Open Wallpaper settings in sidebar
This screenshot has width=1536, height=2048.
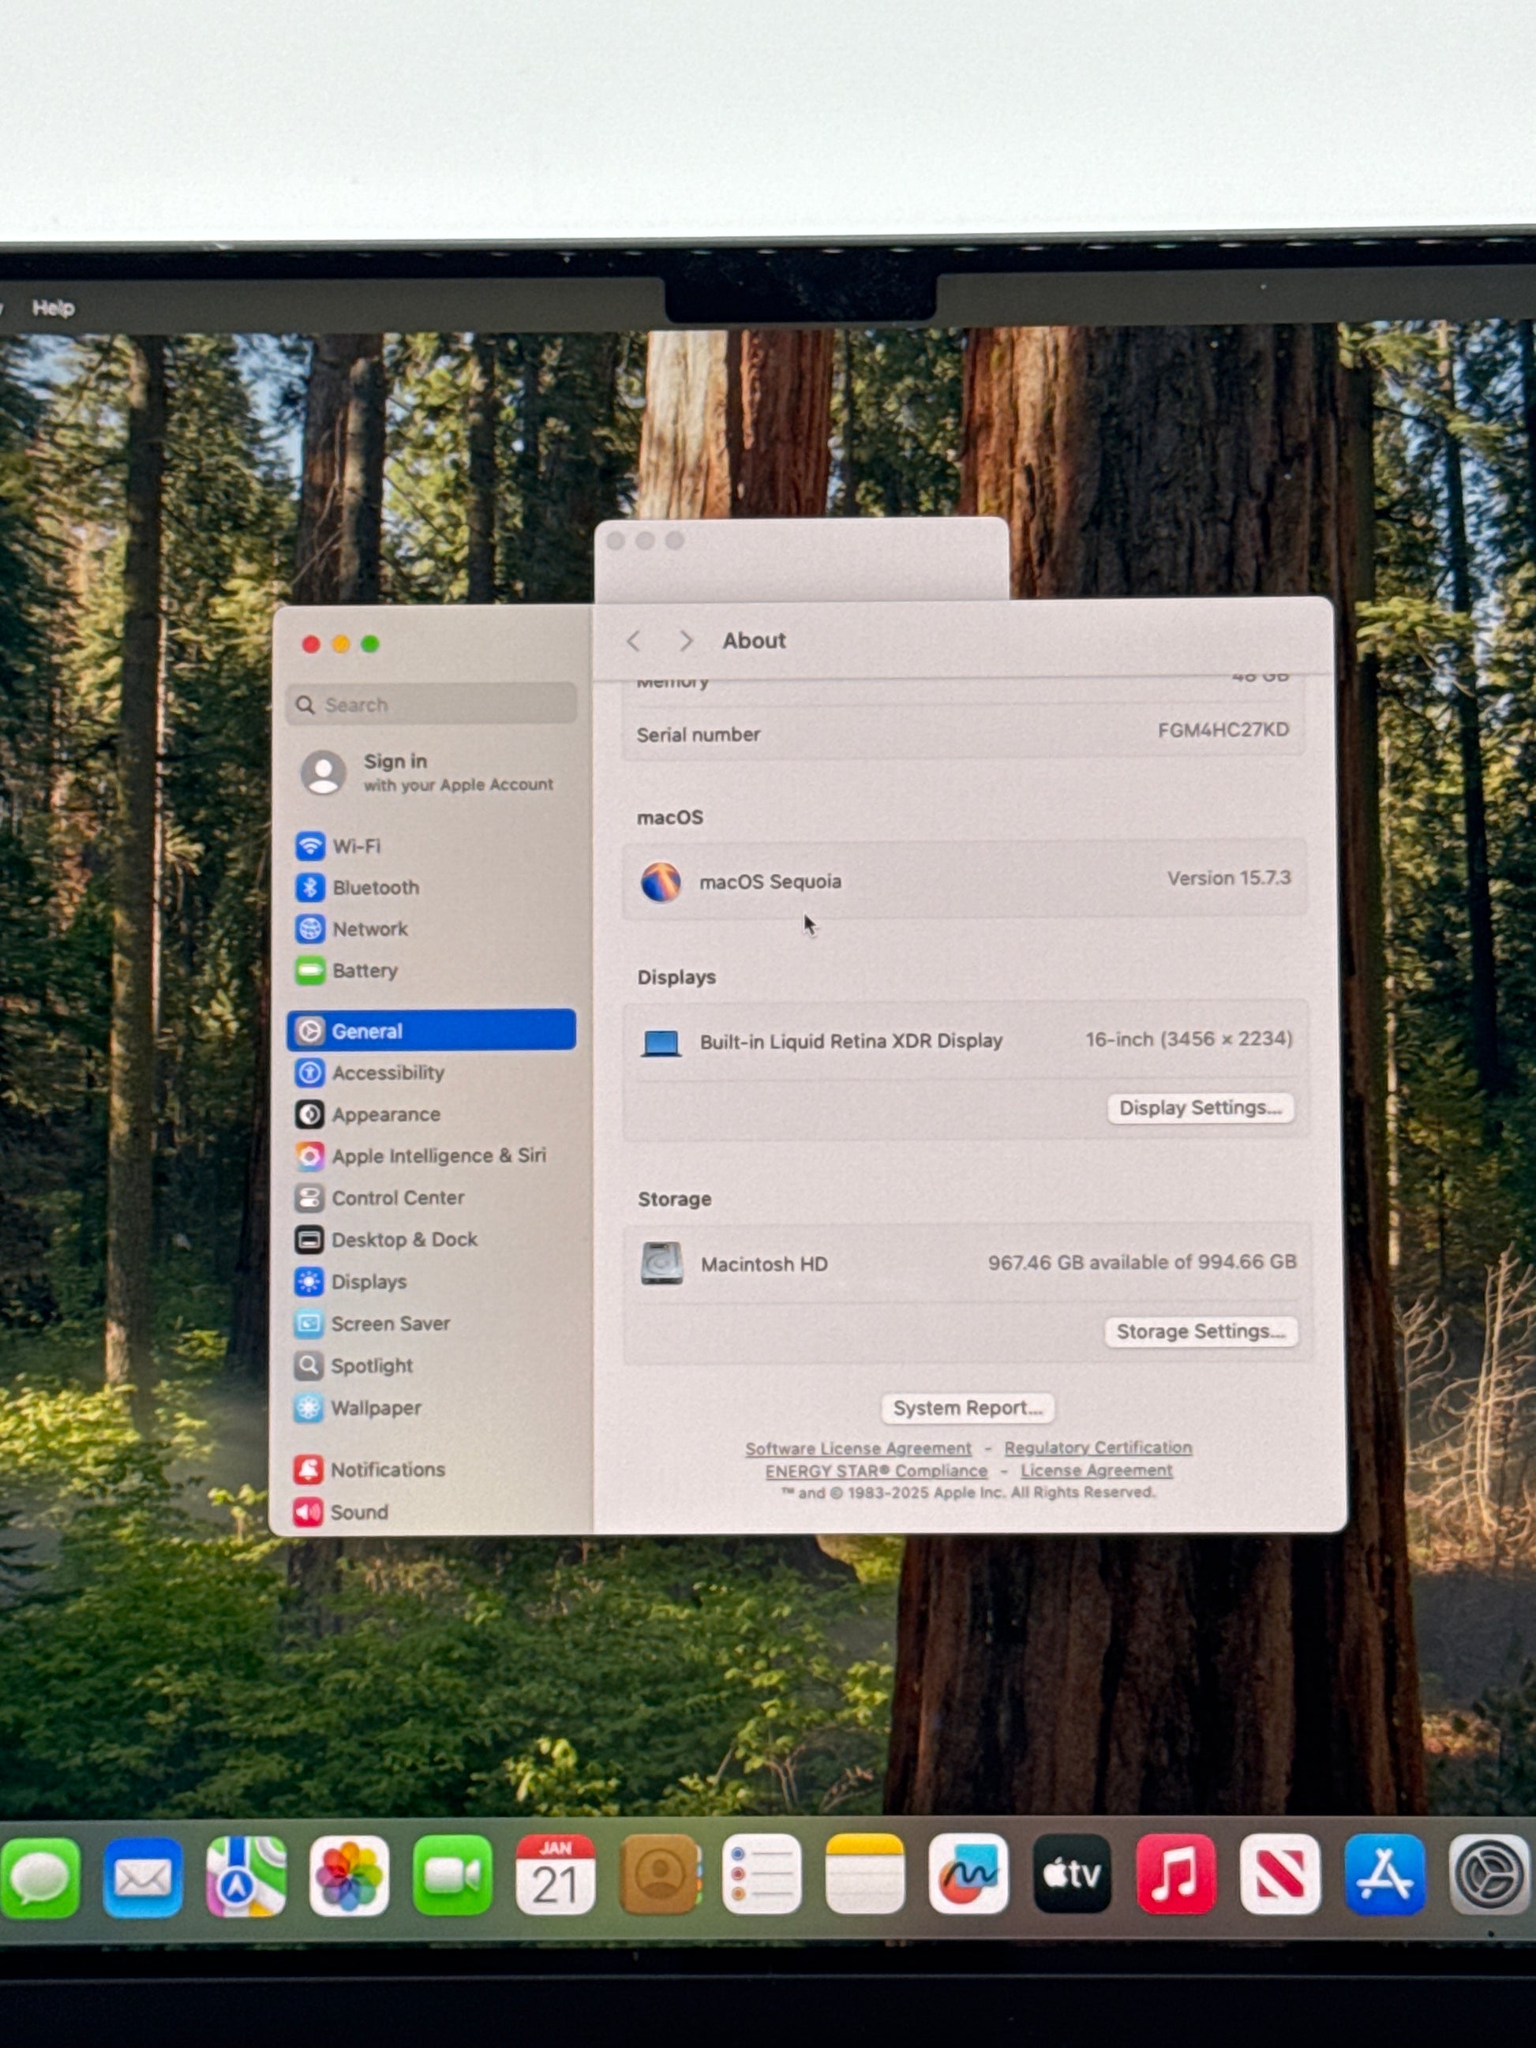(x=375, y=1408)
